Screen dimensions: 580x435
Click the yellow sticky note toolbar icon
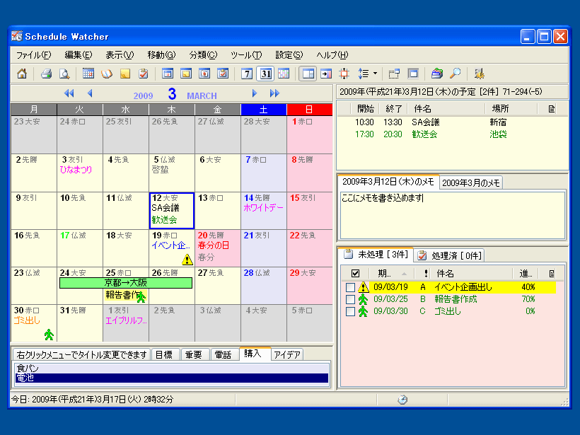coord(125,74)
